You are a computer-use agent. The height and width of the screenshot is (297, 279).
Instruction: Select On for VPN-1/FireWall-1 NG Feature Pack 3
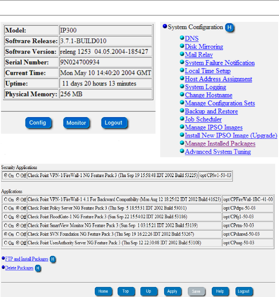(6, 175)
